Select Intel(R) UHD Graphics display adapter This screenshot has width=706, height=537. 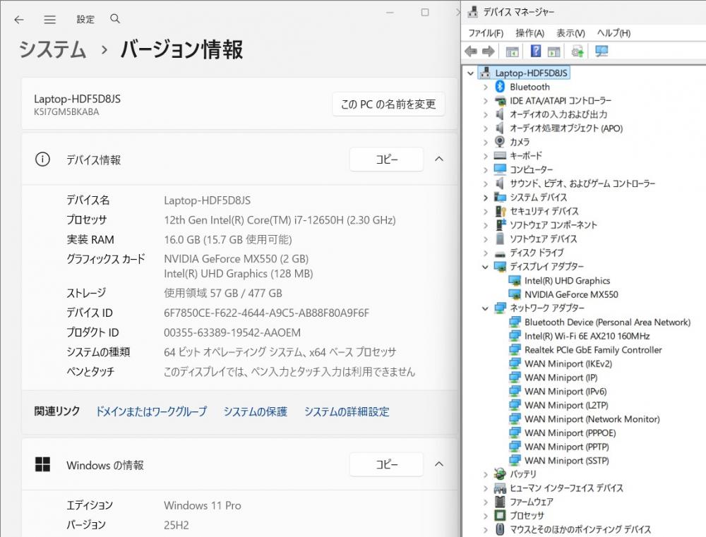(x=567, y=280)
